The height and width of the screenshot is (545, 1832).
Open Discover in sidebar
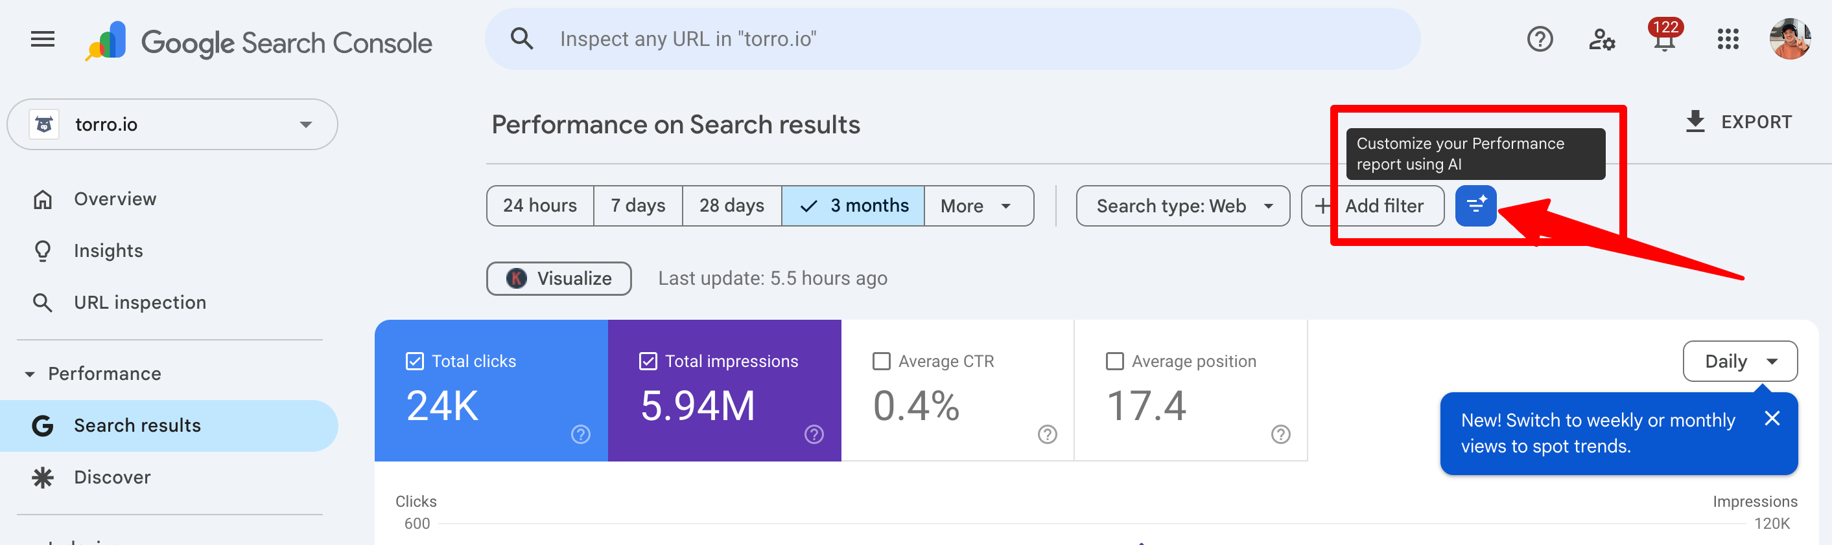[x=169, y=478]
